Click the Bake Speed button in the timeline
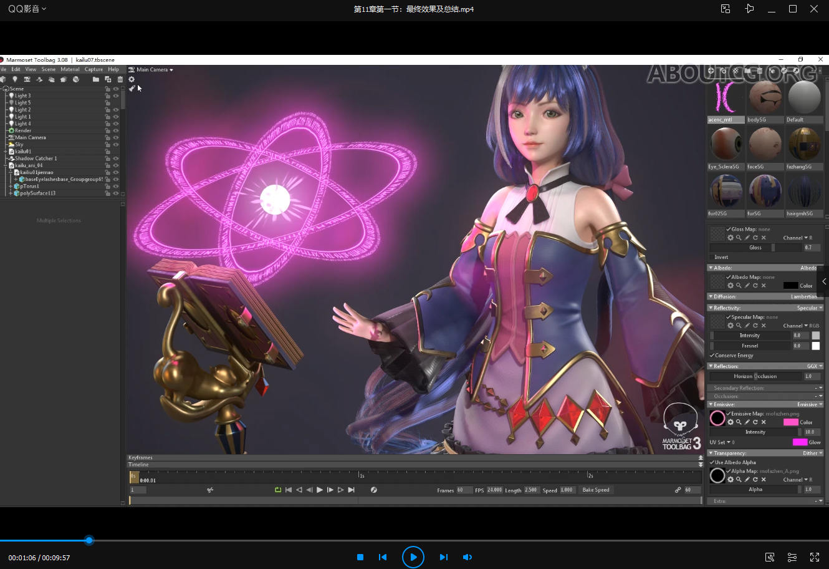This screenshot has width=829, height=569. (595, 490)
